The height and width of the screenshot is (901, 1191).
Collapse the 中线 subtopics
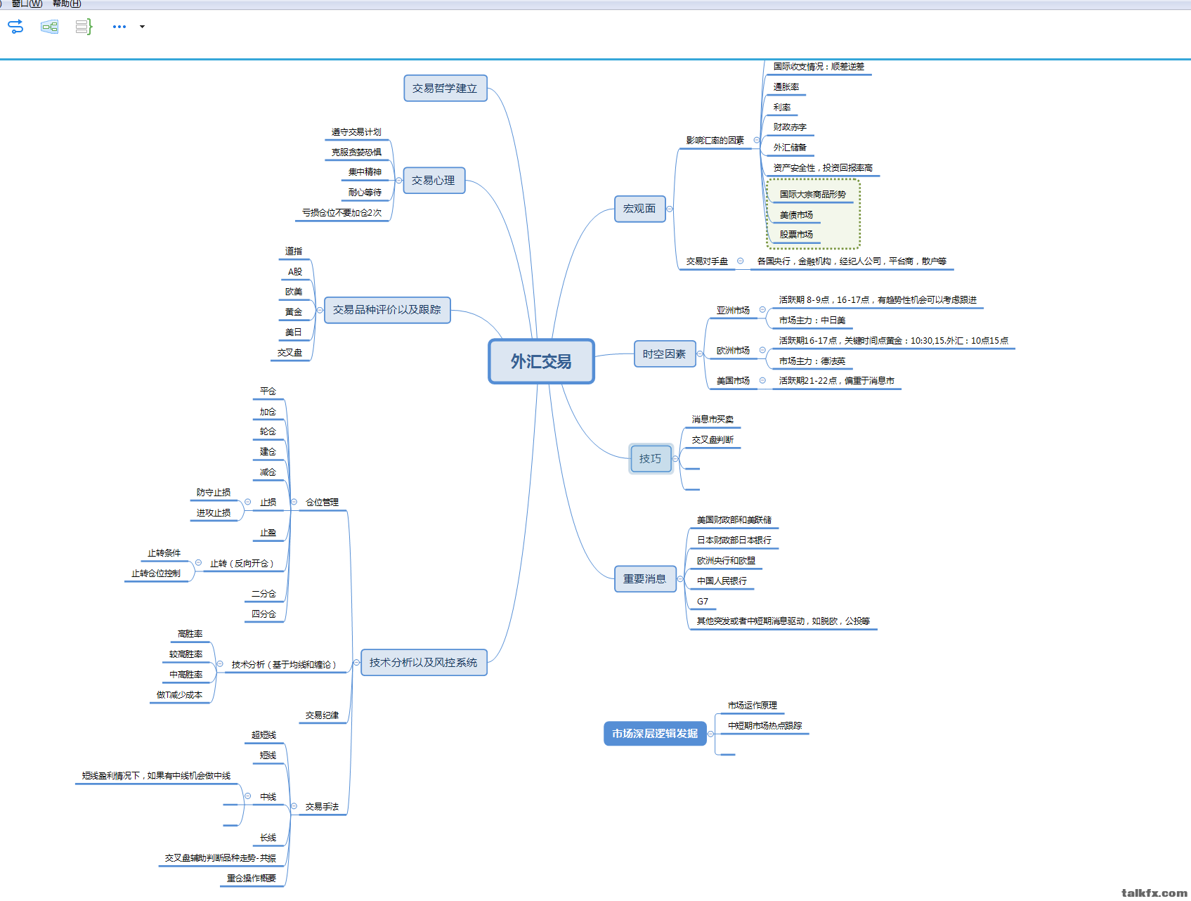pos(248,796)
